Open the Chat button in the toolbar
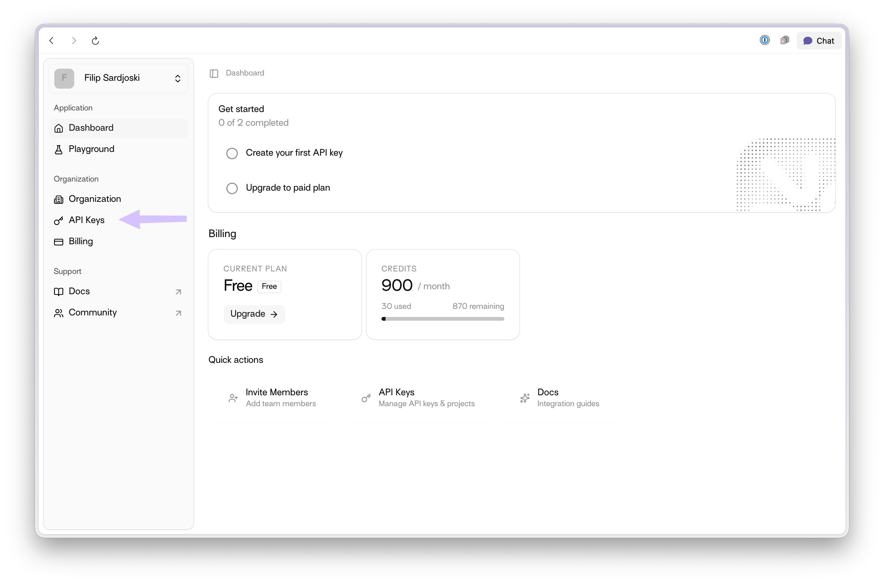Viewport: 884px width, 584px height. 818,41
